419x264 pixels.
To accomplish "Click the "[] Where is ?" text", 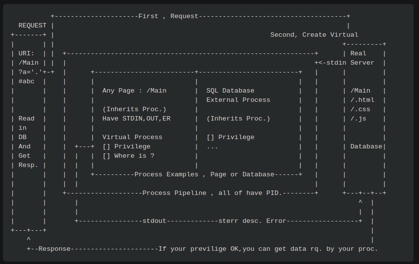I will coord(128,156).
